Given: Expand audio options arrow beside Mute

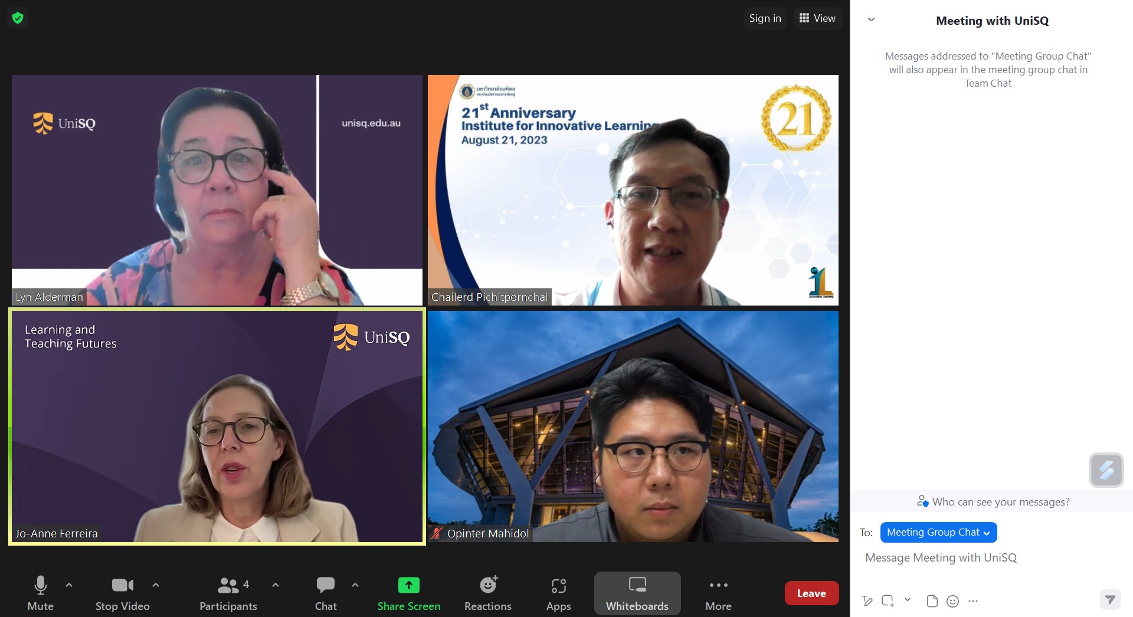Looking at the screenshot, I should point(69,585).
